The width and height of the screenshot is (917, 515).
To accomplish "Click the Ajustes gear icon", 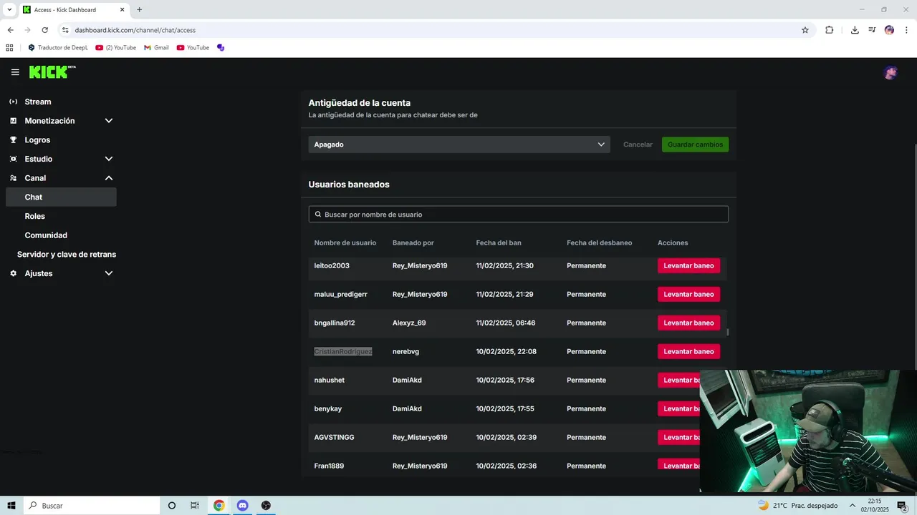I will point(13,273).
